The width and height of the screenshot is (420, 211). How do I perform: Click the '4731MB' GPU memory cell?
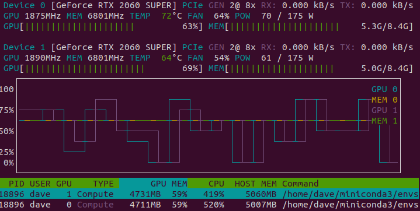(x=145, y=194)
